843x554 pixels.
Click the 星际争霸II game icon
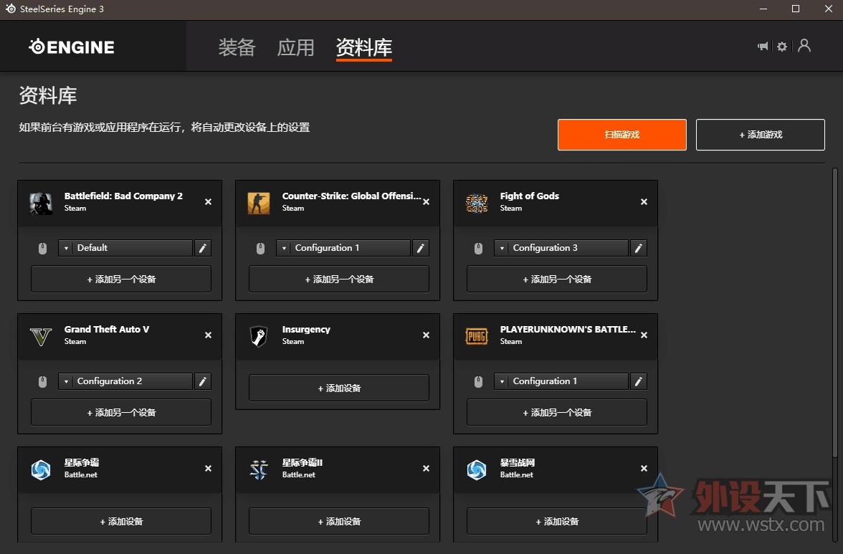coord(259,469)
